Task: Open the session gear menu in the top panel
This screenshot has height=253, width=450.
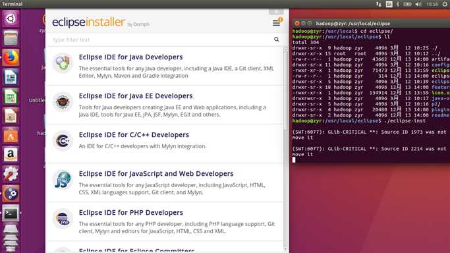Action: pyautogui.click(x=445, y=4)
